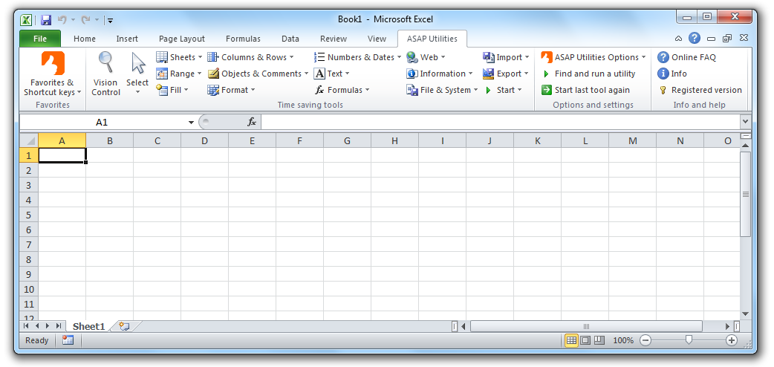
Task: Open Favorites & Shortcut keys menu
Action: tap(52, 74)
